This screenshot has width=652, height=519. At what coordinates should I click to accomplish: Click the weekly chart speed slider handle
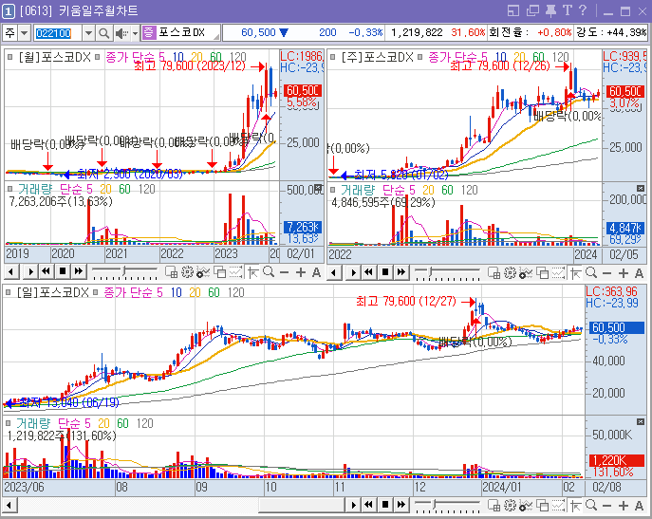431,272
